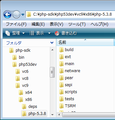Click the scripts folder icon
Image resolution: width=115 pixels, height=120 pixels.
61,92
